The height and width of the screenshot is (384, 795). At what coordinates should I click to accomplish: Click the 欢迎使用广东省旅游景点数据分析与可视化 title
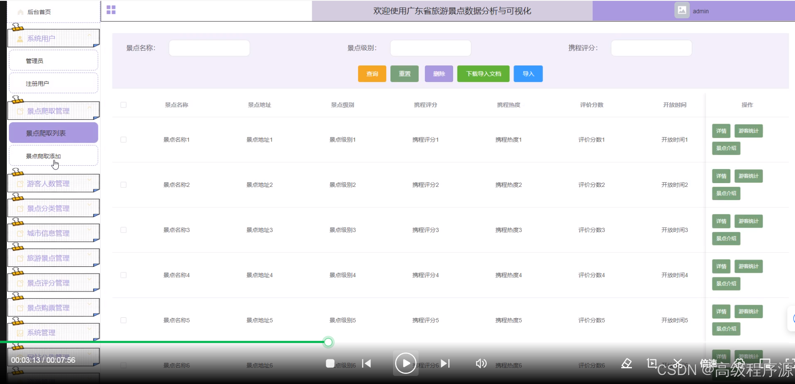pyautogui.click(x=452, y=11)
